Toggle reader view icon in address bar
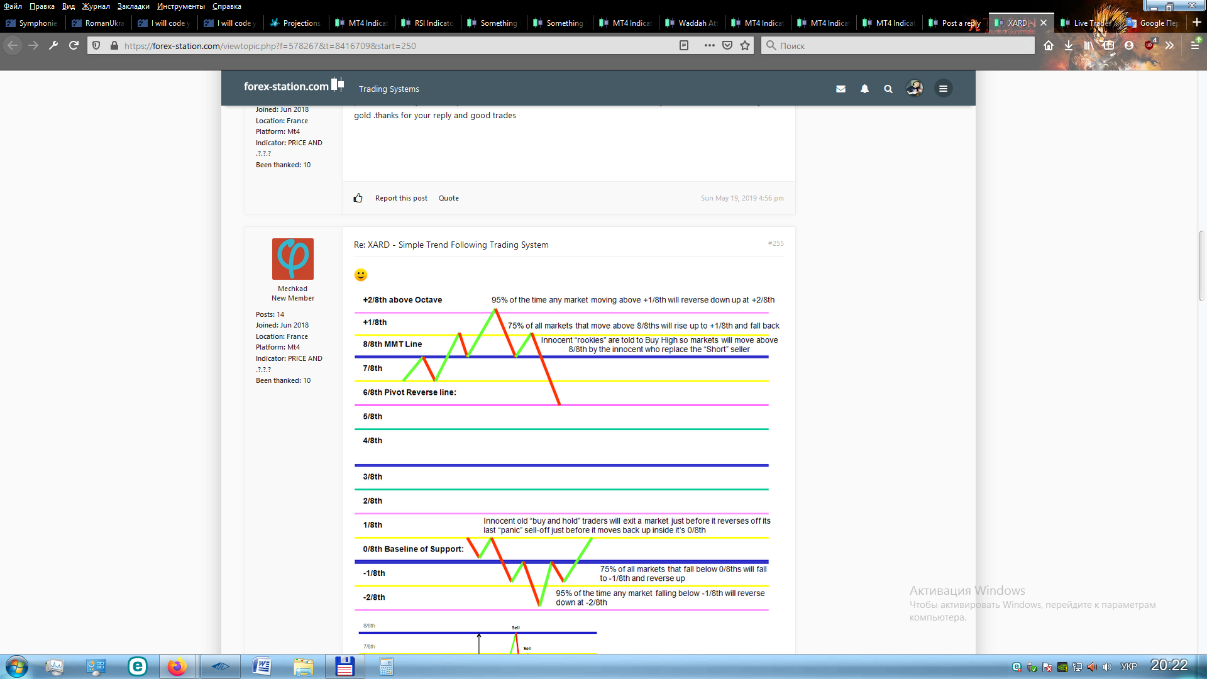 pos(684,45)
